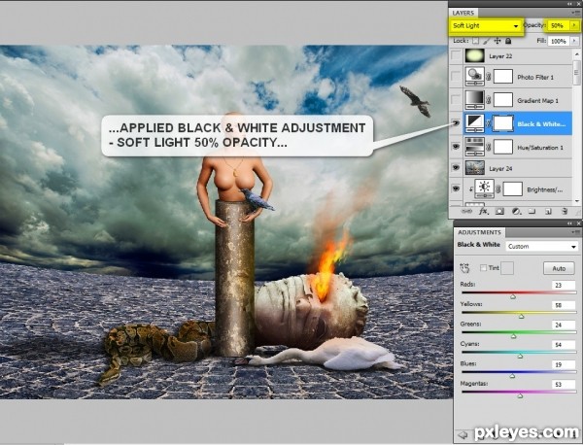
Task: Lock layer position
Action: (x=497, y=41)
